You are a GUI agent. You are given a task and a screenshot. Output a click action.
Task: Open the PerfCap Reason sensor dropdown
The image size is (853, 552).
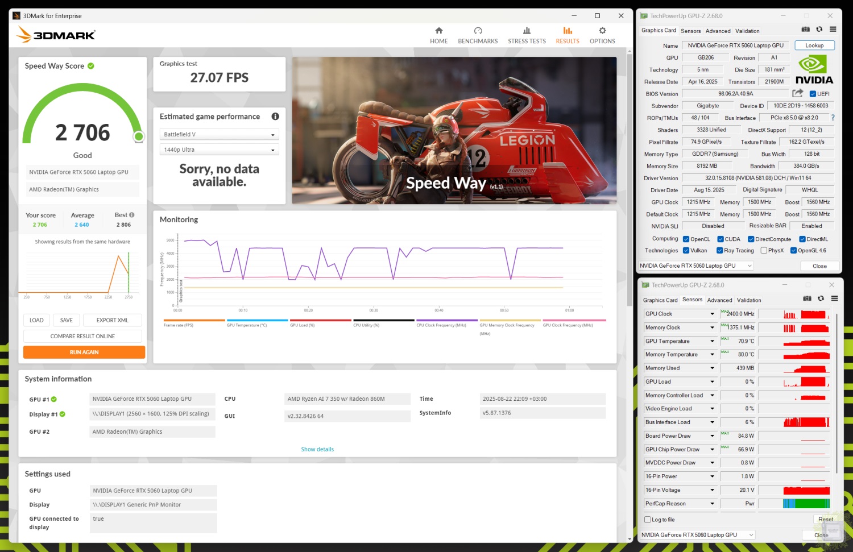[712, 504]
